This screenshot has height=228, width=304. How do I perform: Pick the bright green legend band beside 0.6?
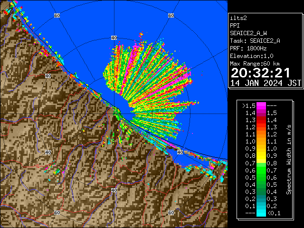click(x=261, y=171)
